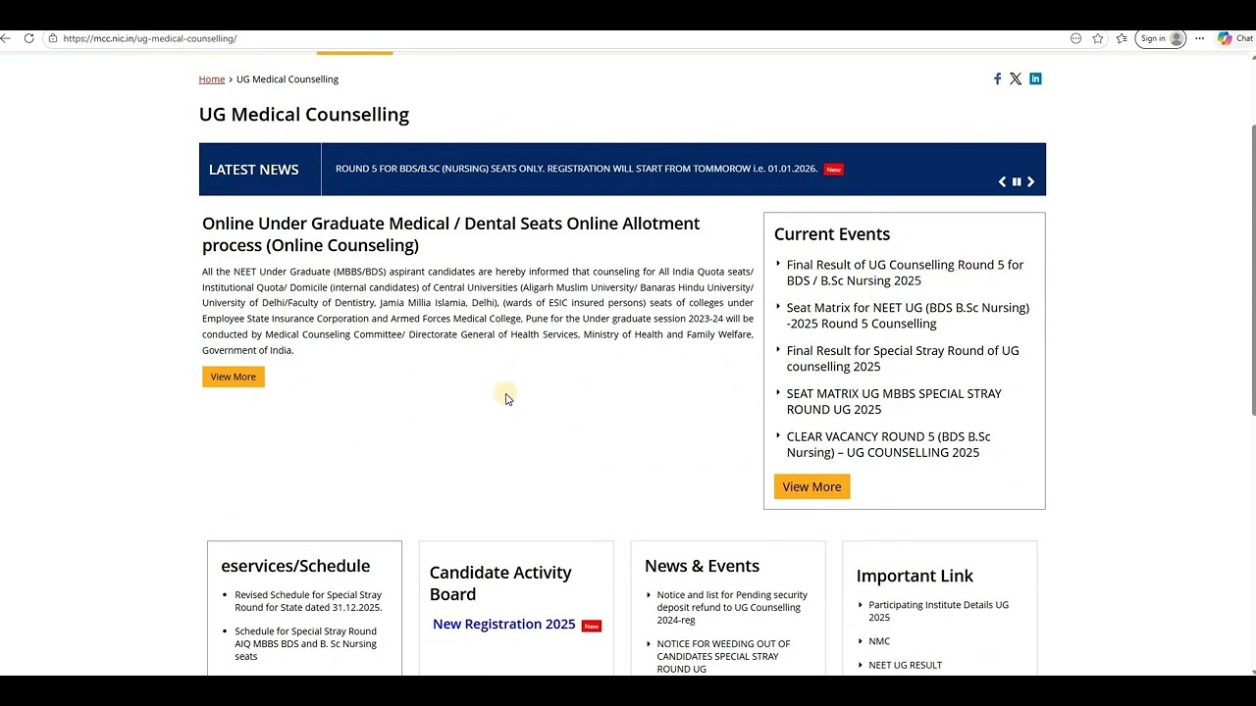The height and width of the screenshot is (706, 1256).
Task: Go back using browser back arrow
Action: click(x=5, y=38)
